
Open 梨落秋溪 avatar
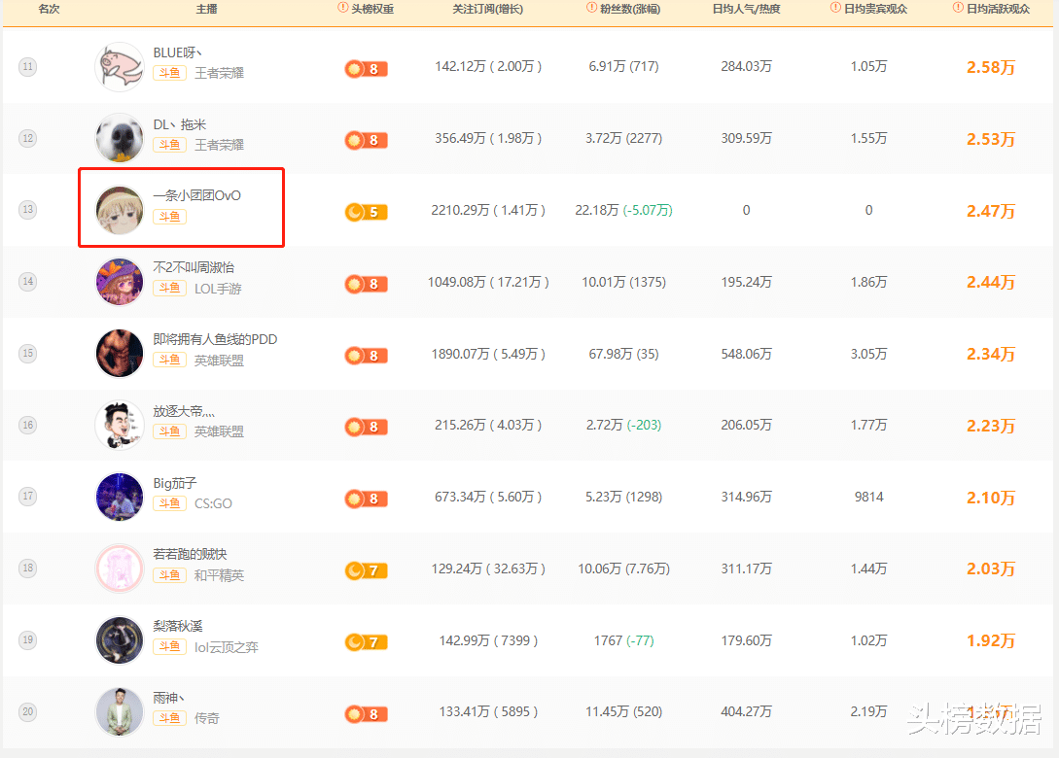point(120,639)
